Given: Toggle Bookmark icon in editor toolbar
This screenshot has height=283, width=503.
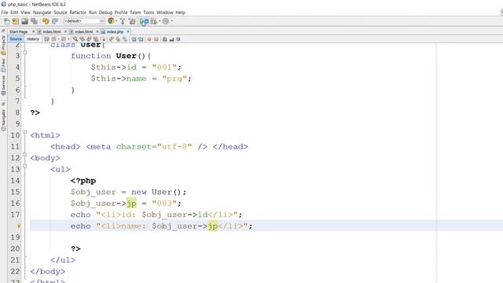Looking at the screenshot, I should coord(125,39).
